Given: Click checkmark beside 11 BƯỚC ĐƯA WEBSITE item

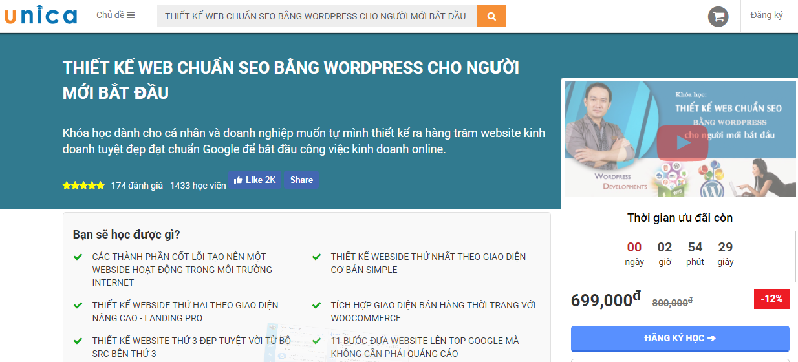Looking at the screenshot, I should 317,341.
